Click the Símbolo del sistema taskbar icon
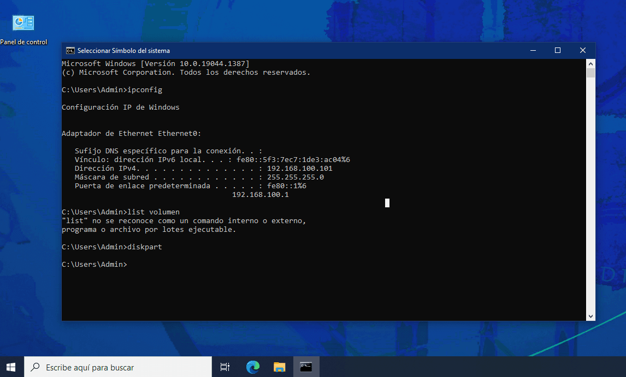This screenshot has height=377, width=626. tap(306, 367)
